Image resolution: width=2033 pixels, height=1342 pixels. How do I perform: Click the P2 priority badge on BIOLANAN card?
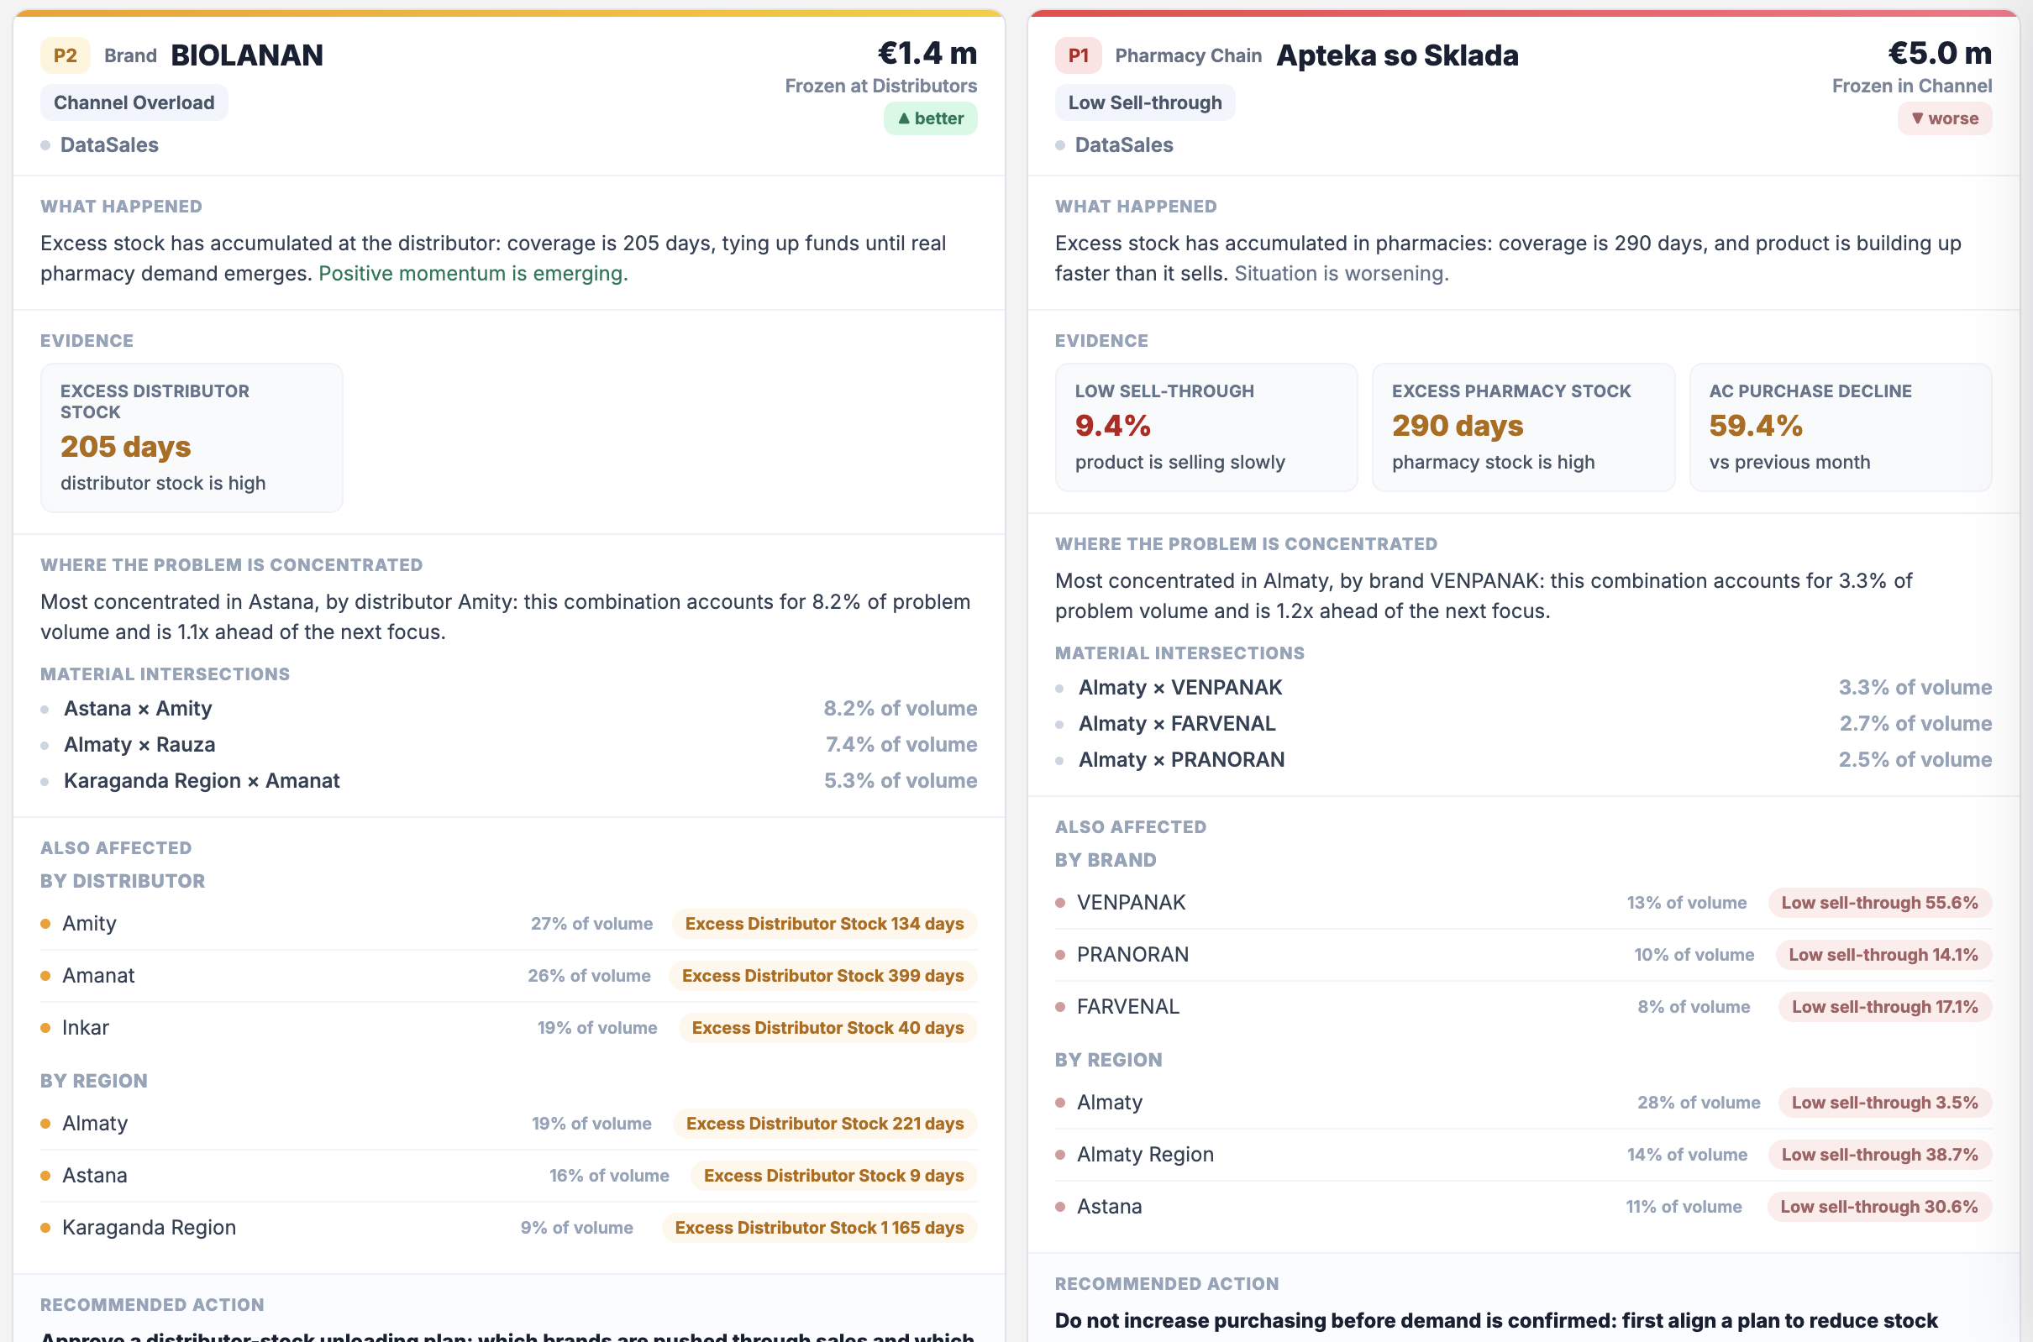click(65, 55)
